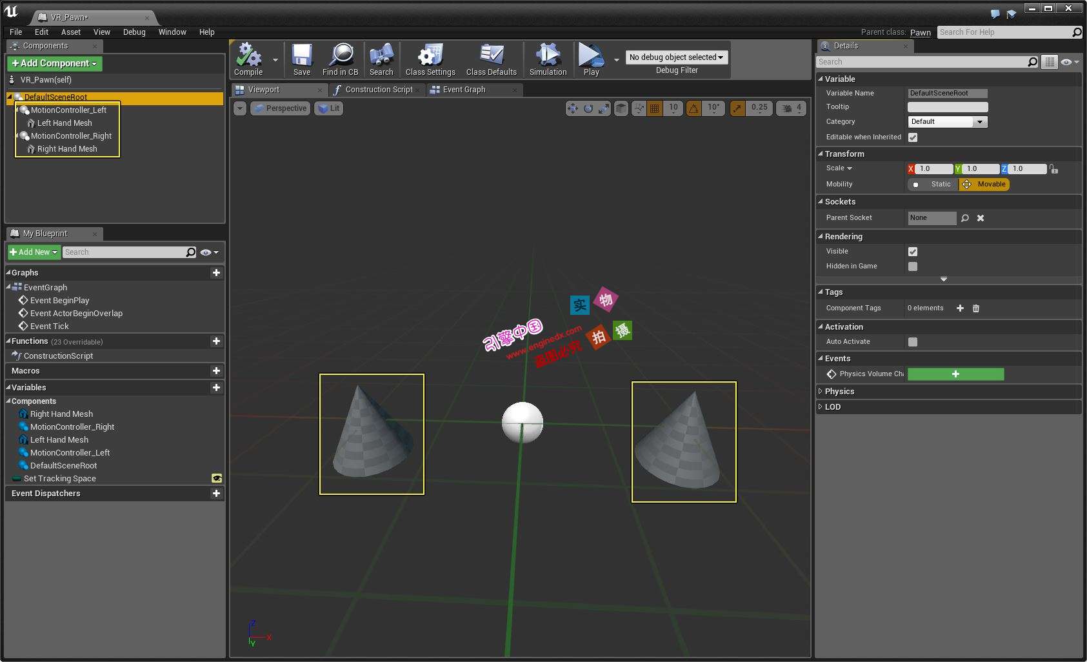Switch to Construction Script tab
1087x662 pixels.
[378, 90]
